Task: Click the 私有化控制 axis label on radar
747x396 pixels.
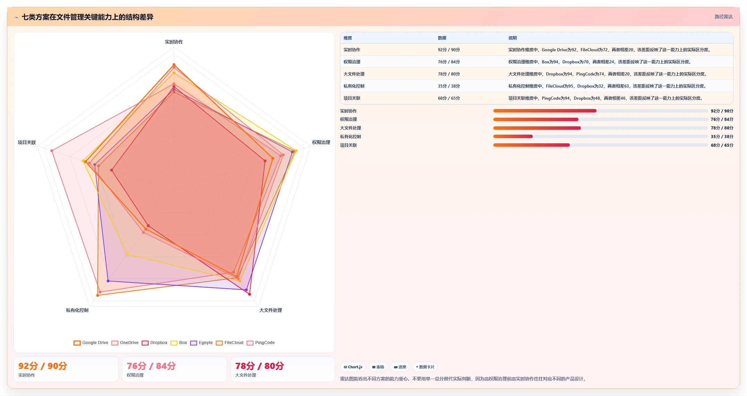Action: click(x=77, y=310)
